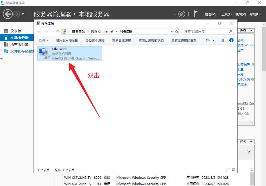Open the 视图(V) menu
Image resolution: width=266 pixels, height=186 pixels.
pos(240,14)
